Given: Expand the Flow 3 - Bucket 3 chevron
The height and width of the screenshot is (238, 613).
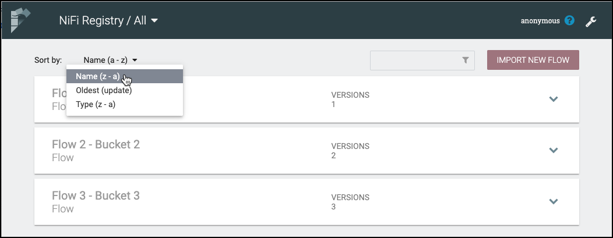Looking at the screenshot, I should point(554,201).
